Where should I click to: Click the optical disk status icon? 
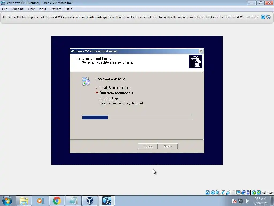click(213, 193)
